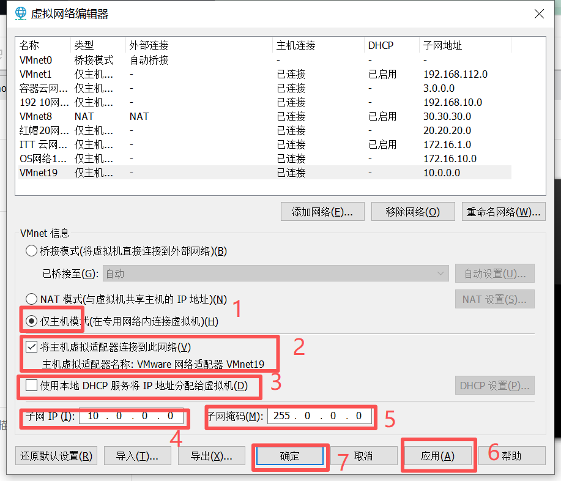Click 还原默认设置(R) button
Viewport: 561px width, 481px height.
pyautogui.click(x=56, y=456)
